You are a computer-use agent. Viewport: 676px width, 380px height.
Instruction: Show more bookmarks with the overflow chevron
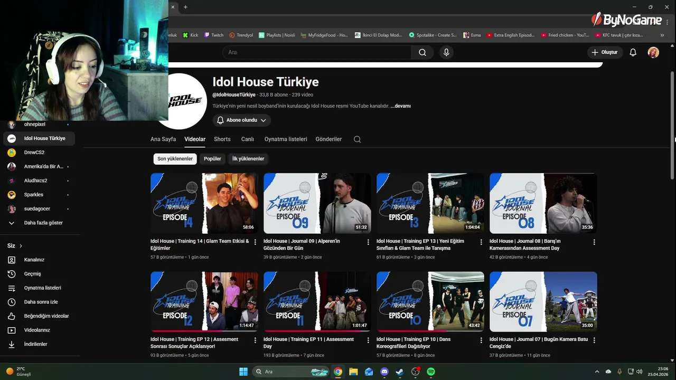tap(662, 35)
